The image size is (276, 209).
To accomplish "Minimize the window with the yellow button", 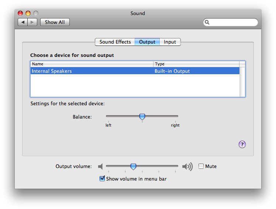I will 28,13.
